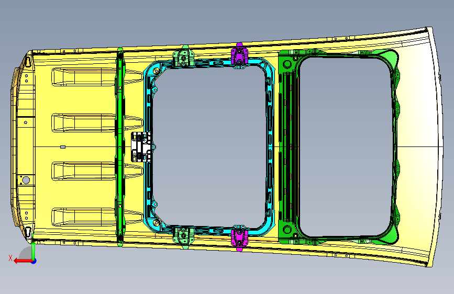This screenshot has width=454, height=294.
Task: Select the bottommost stiffening rib on the roof panel
Action: pos(97,217)
